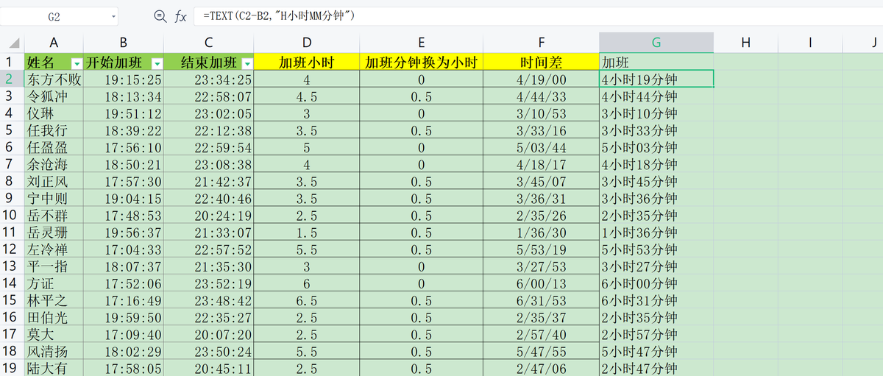The image size is (883, 376).
Task: Select the cell 左冷禅
Action: coord(54,249)
